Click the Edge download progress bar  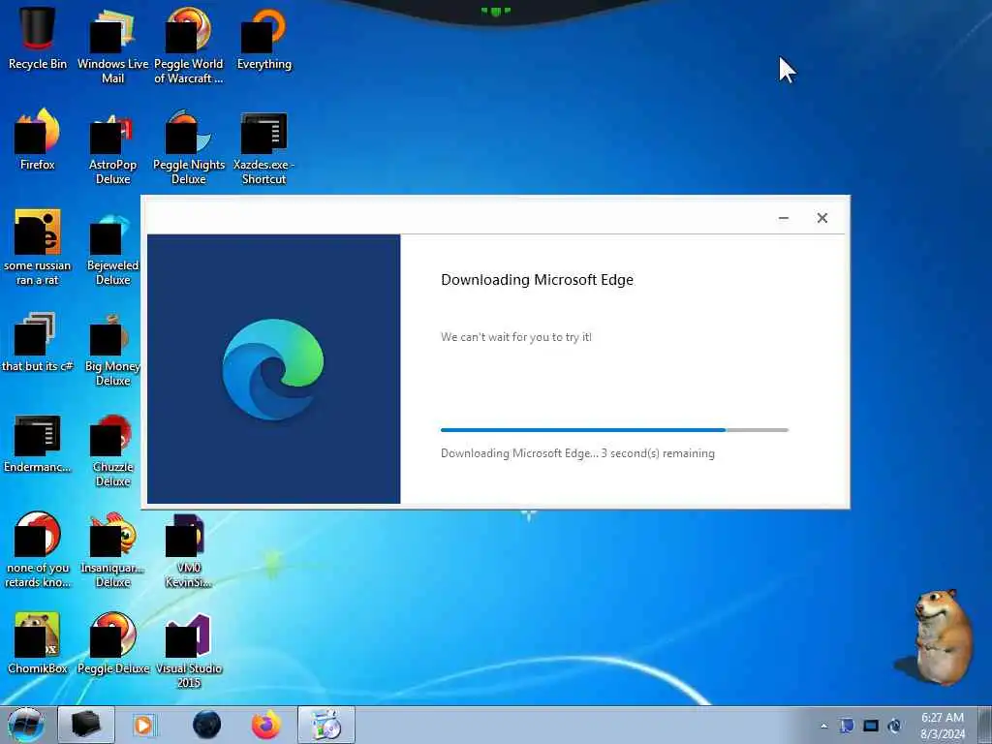point(614,430)
